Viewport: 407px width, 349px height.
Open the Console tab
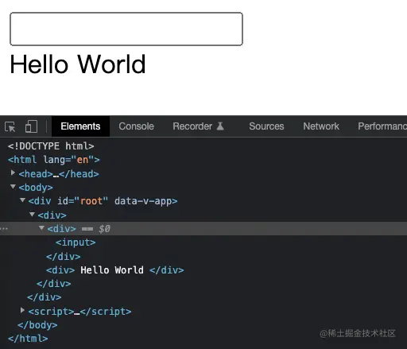click(x=136, y=126)
